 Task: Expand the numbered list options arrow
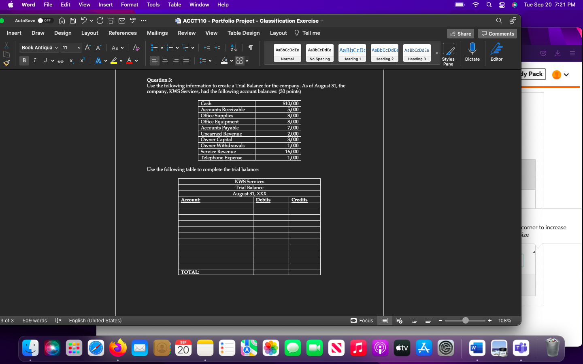pos(177,48)
